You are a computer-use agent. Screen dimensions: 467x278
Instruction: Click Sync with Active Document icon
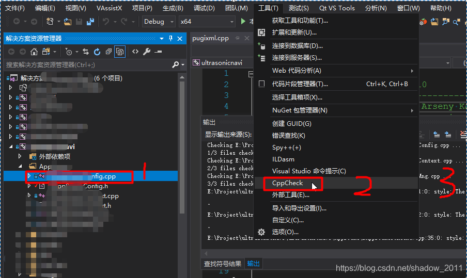[x=86, y=52]
